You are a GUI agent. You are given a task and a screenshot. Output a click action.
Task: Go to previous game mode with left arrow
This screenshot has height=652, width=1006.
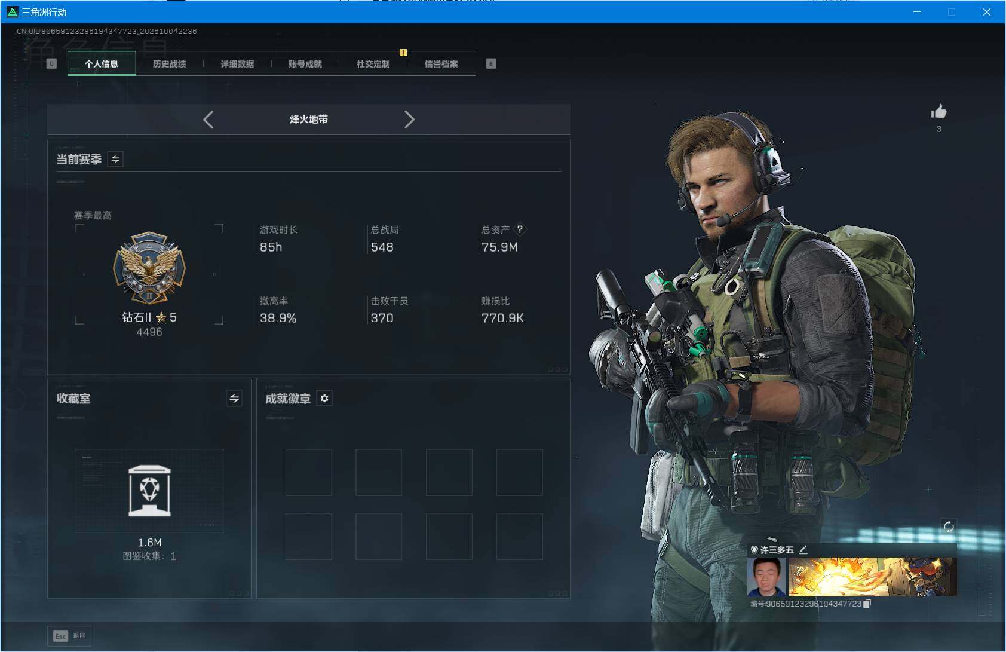208,120
